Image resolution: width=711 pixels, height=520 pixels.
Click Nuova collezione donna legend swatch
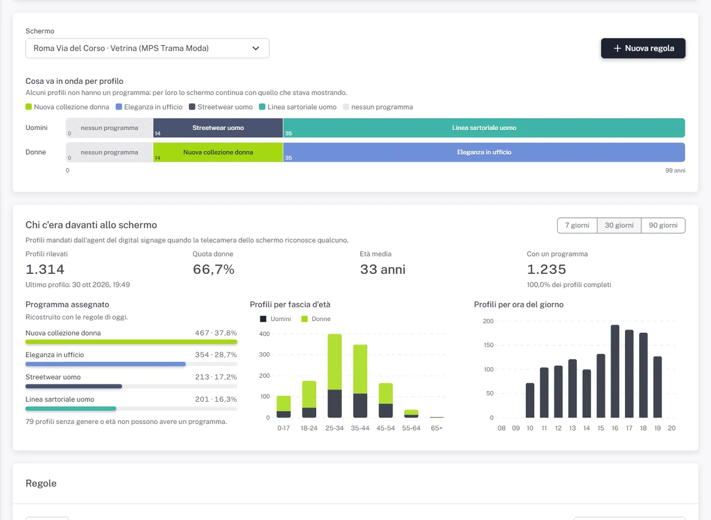click(x=28, y=107)
